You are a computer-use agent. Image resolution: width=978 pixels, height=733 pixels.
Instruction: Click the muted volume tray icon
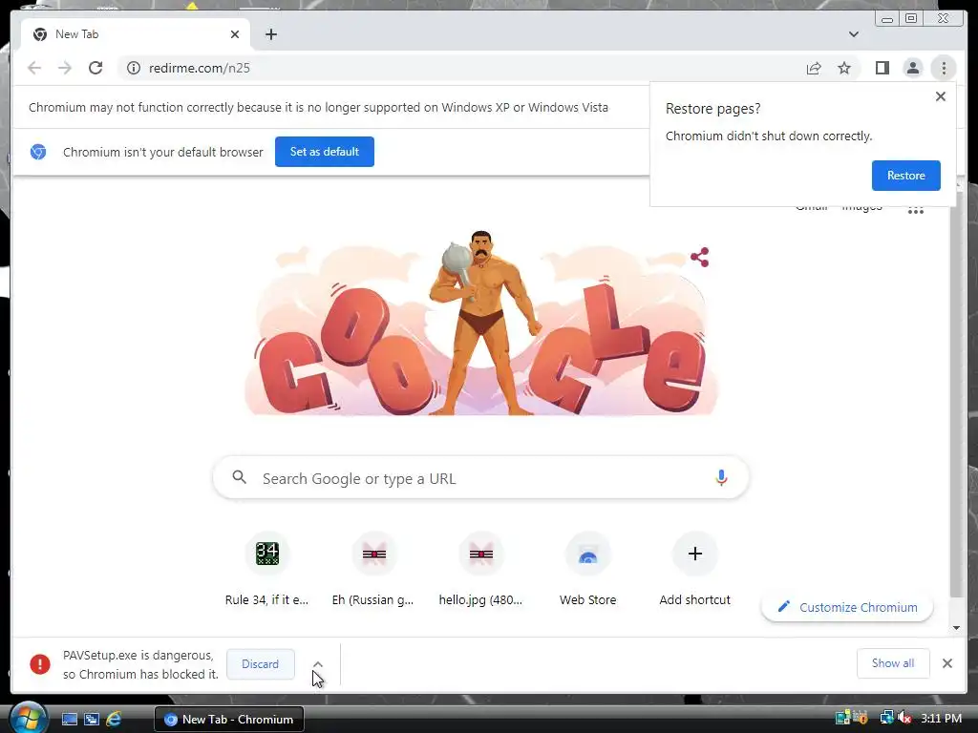pos(904,718)
